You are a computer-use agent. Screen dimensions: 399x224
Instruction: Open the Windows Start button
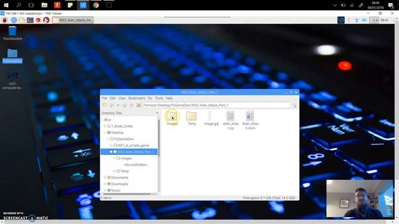click(x=6, y=5)
